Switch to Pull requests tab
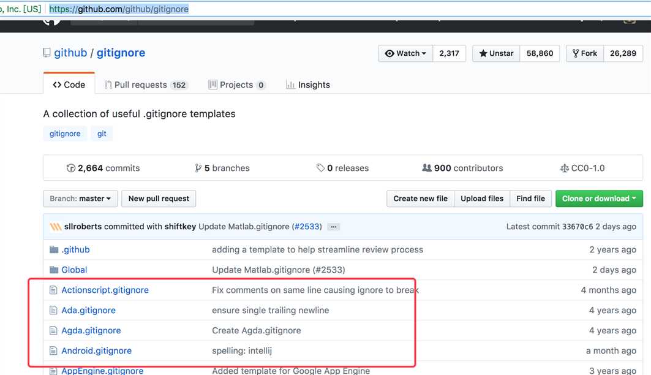The image size is (651, 375). [146, 85]
